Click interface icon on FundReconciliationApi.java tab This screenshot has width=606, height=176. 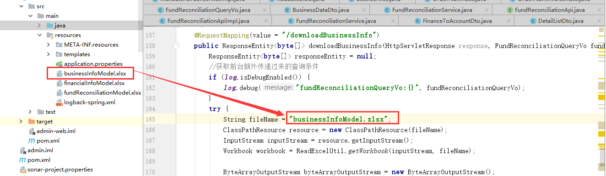pyautogui.click(x=509, y=10)
